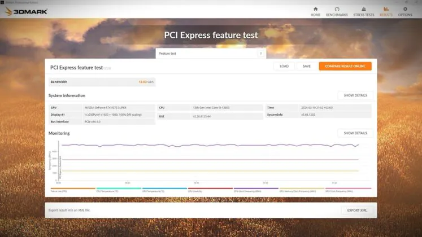The width and height of the screenshot is (422, 237).
Task: Select the GUI version value
Action: tap(202, 116)
